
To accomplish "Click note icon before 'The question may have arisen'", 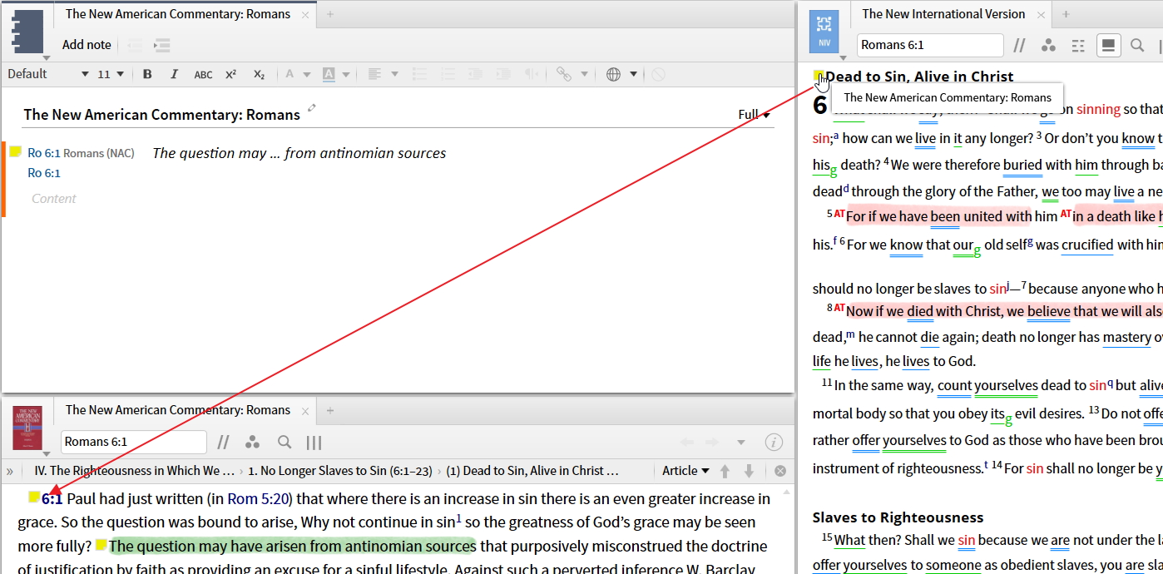I will pyautogui.click(x=101, y=545).
